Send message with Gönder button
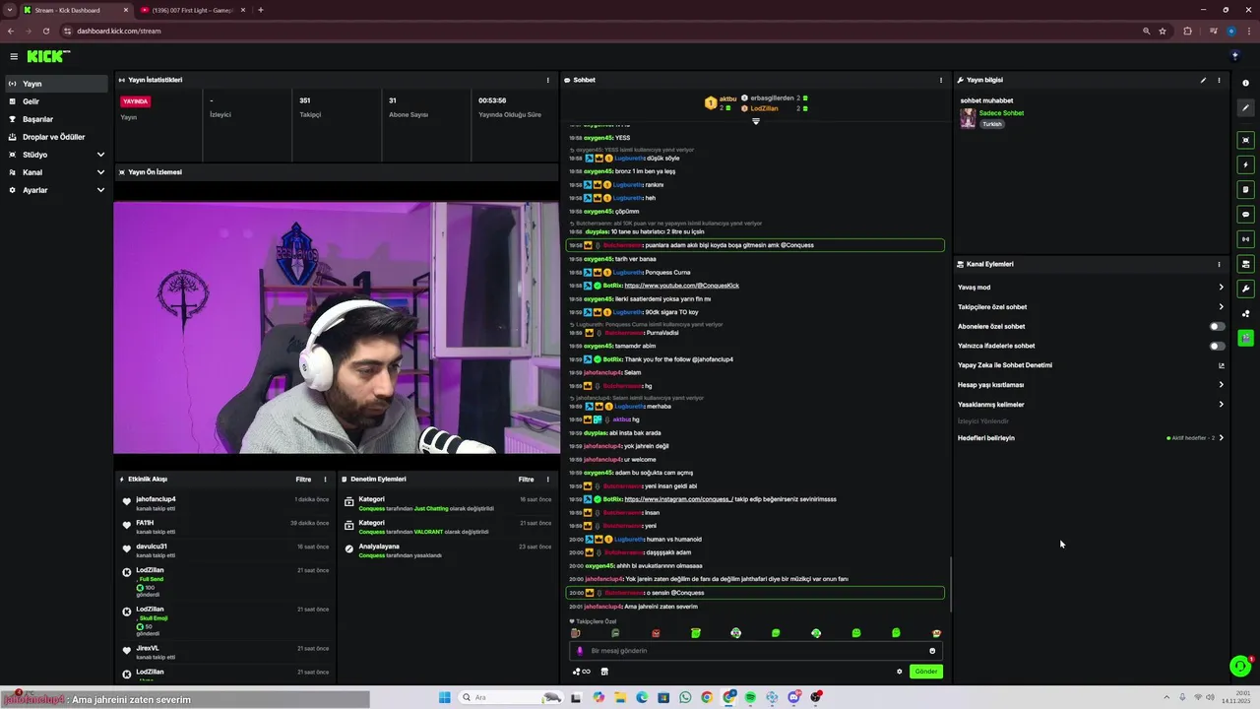1260x709 pixels. [x=926, y=672]
